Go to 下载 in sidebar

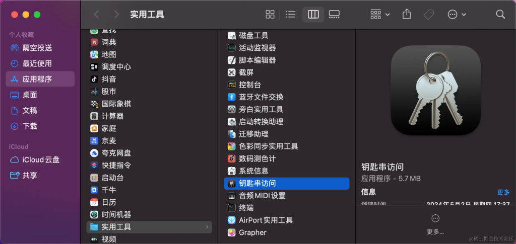[30, 126]
